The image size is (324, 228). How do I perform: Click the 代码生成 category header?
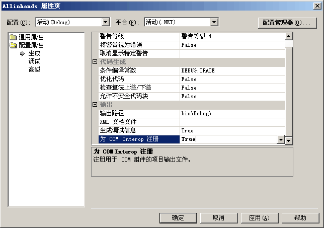pos(113,62)
